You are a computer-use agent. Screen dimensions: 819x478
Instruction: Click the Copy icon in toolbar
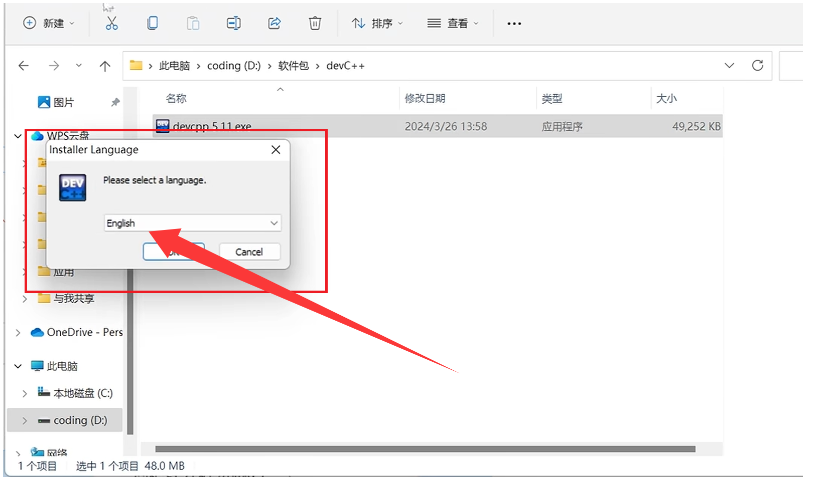(x=153, y=23)
